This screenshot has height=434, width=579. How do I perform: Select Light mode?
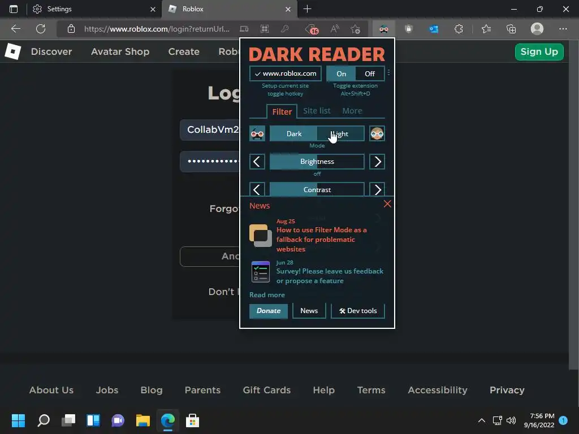click(x=340, y=133)
